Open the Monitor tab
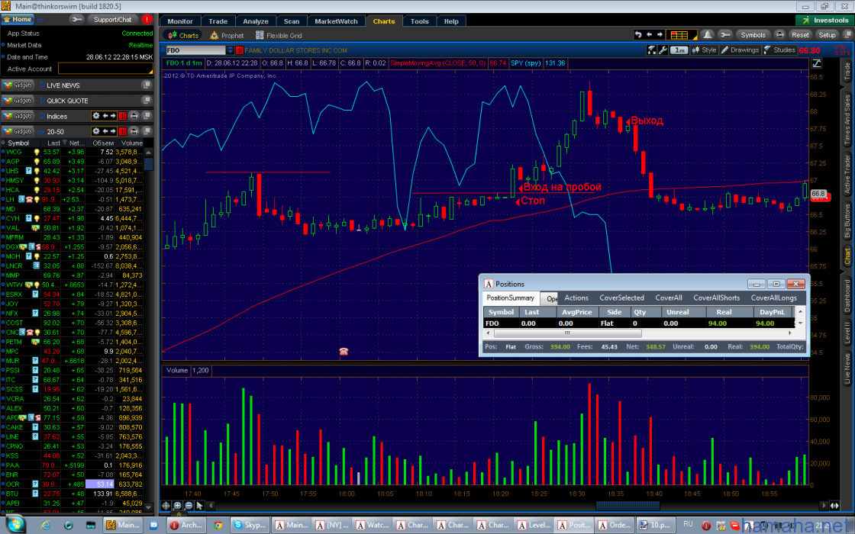This screenshot has width=855, height=534. pyautogui.click(x=180, y=21)
